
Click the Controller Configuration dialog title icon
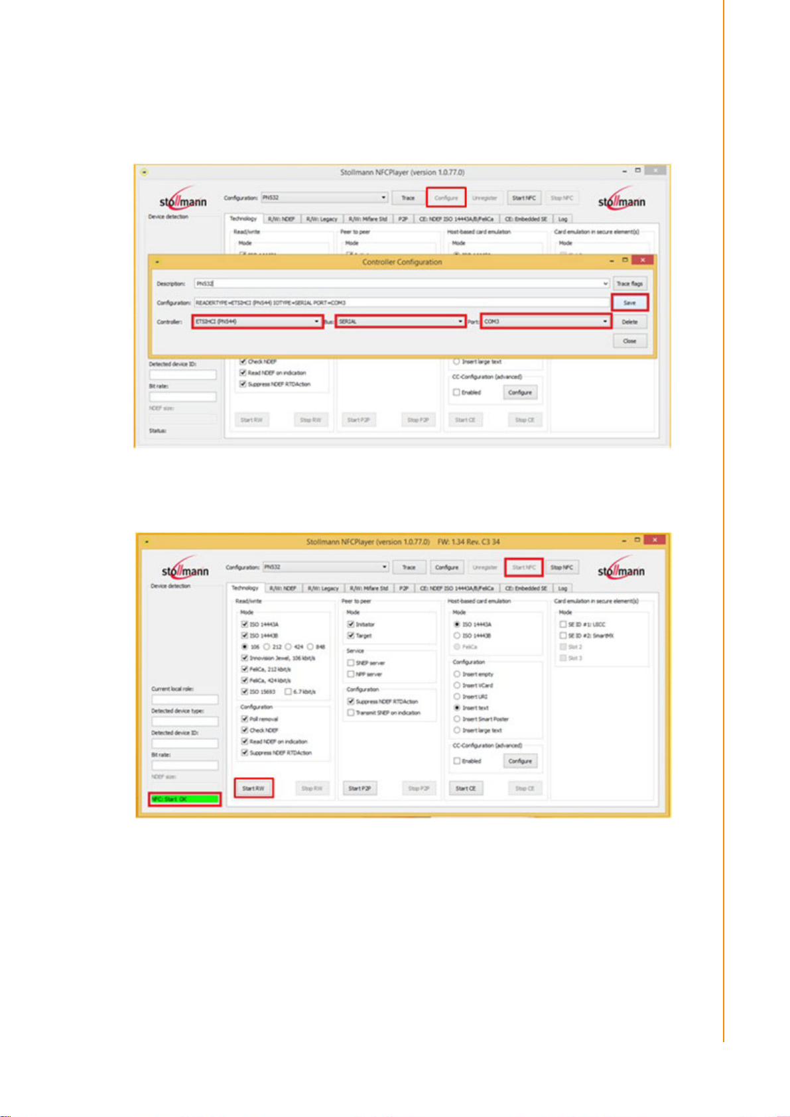click(158, 262)
